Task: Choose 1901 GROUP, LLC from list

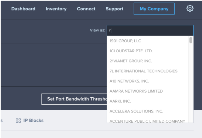Action: (148, 41)
